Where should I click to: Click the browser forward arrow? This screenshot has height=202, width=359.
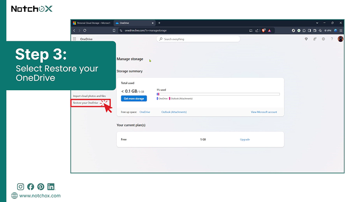(x=79, y=30)
